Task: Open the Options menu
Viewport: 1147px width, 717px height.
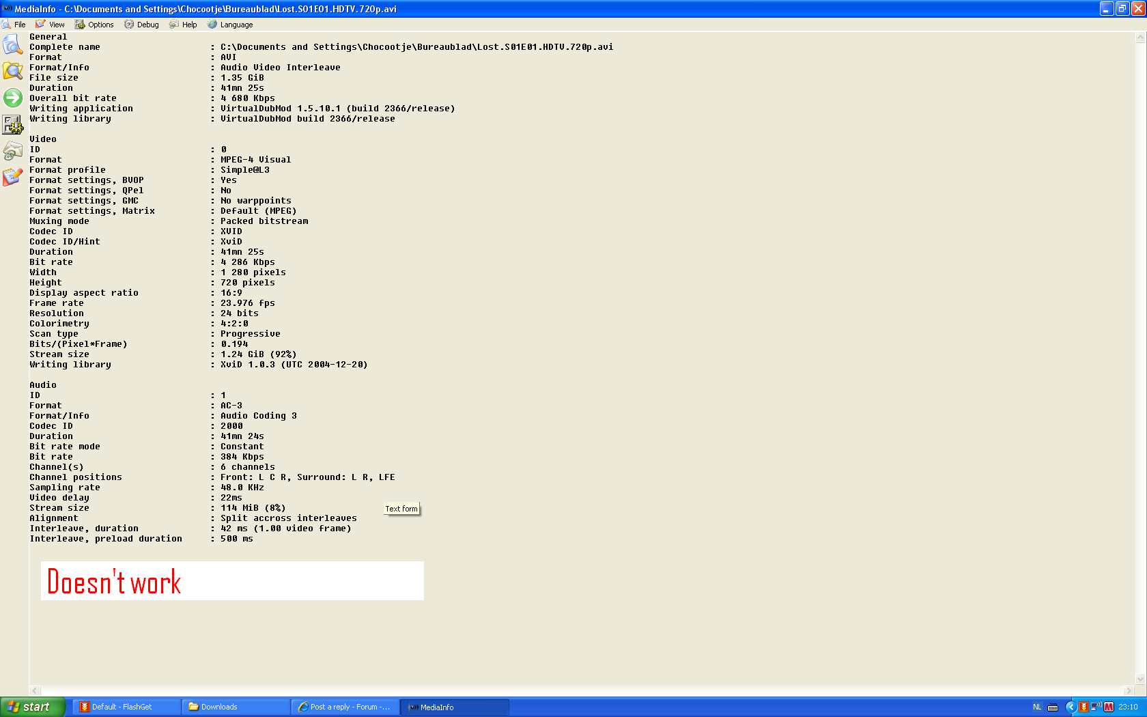Action: coord(94,25)
